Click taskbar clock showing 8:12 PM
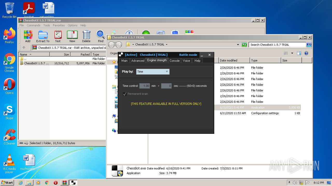Screen dimensions: 332x186 point(319,183)
